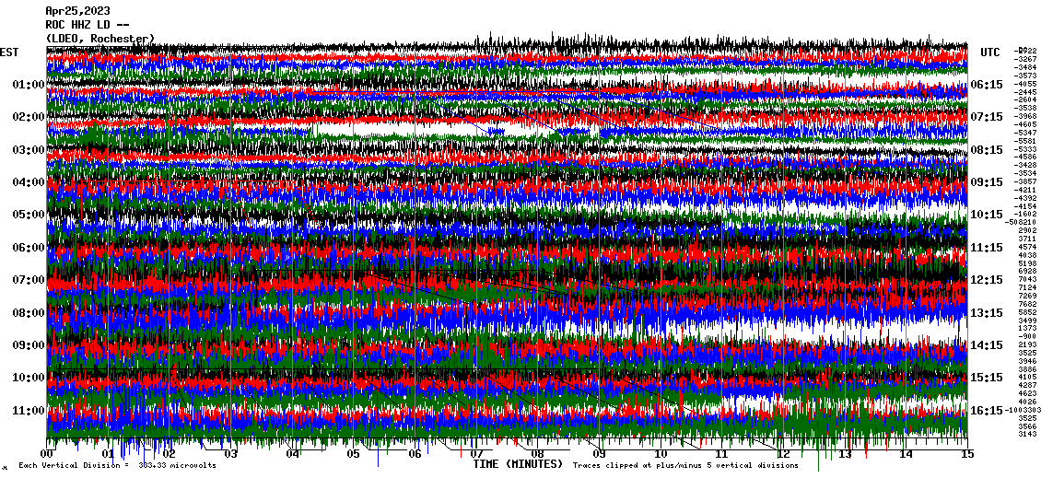1041x478 pixels.
Task: Click the Apr25,2023 date header
Action: click(x=76, y=11)
